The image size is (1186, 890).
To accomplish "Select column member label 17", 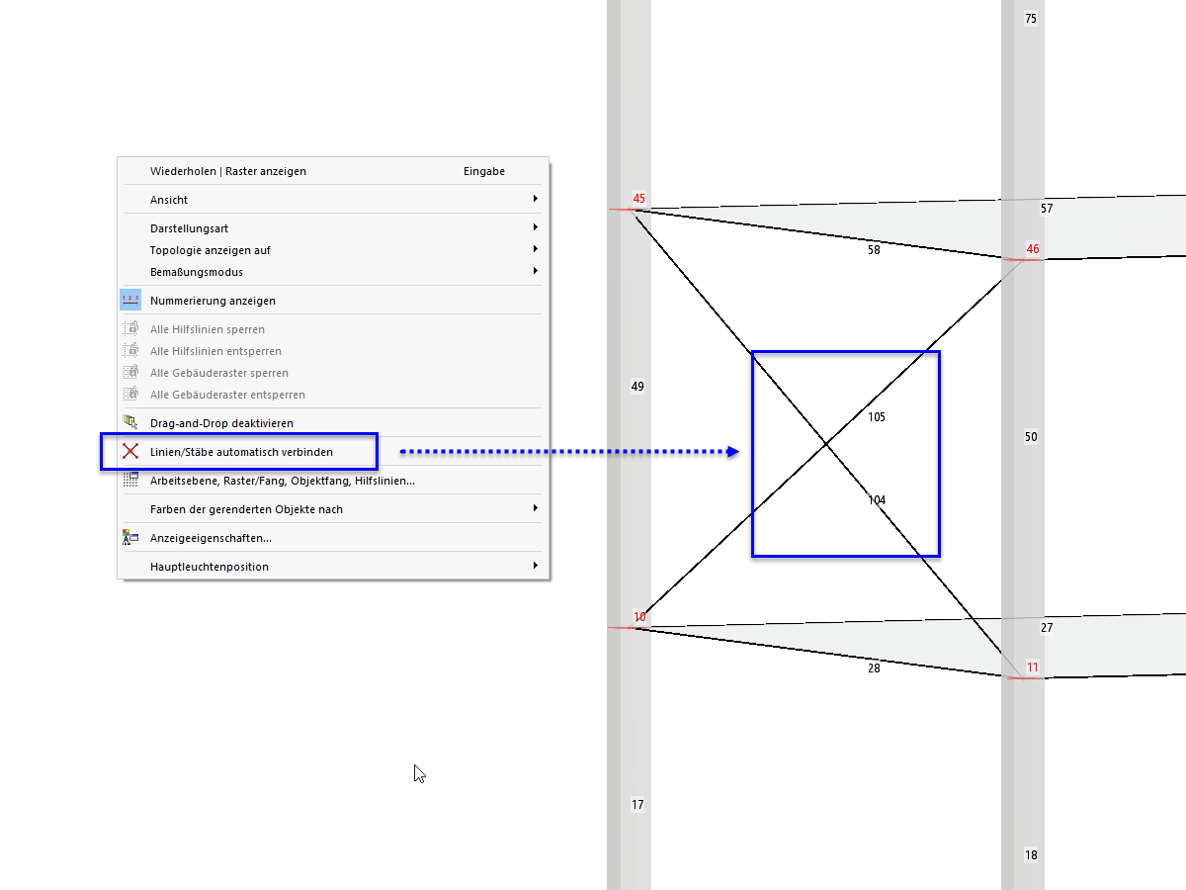I will [x=637, y=805].
